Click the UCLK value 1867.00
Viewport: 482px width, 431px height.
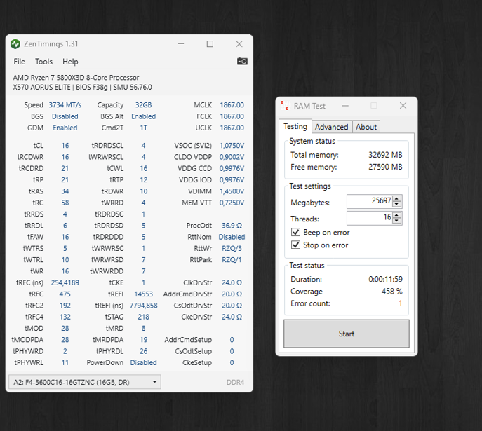[232, 128]
